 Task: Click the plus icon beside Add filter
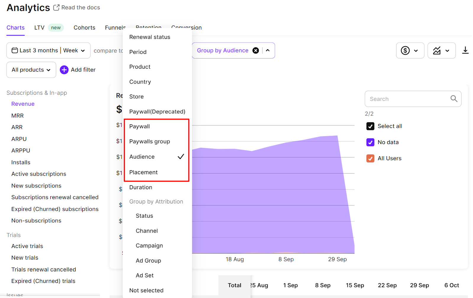[x=64, y=70]
